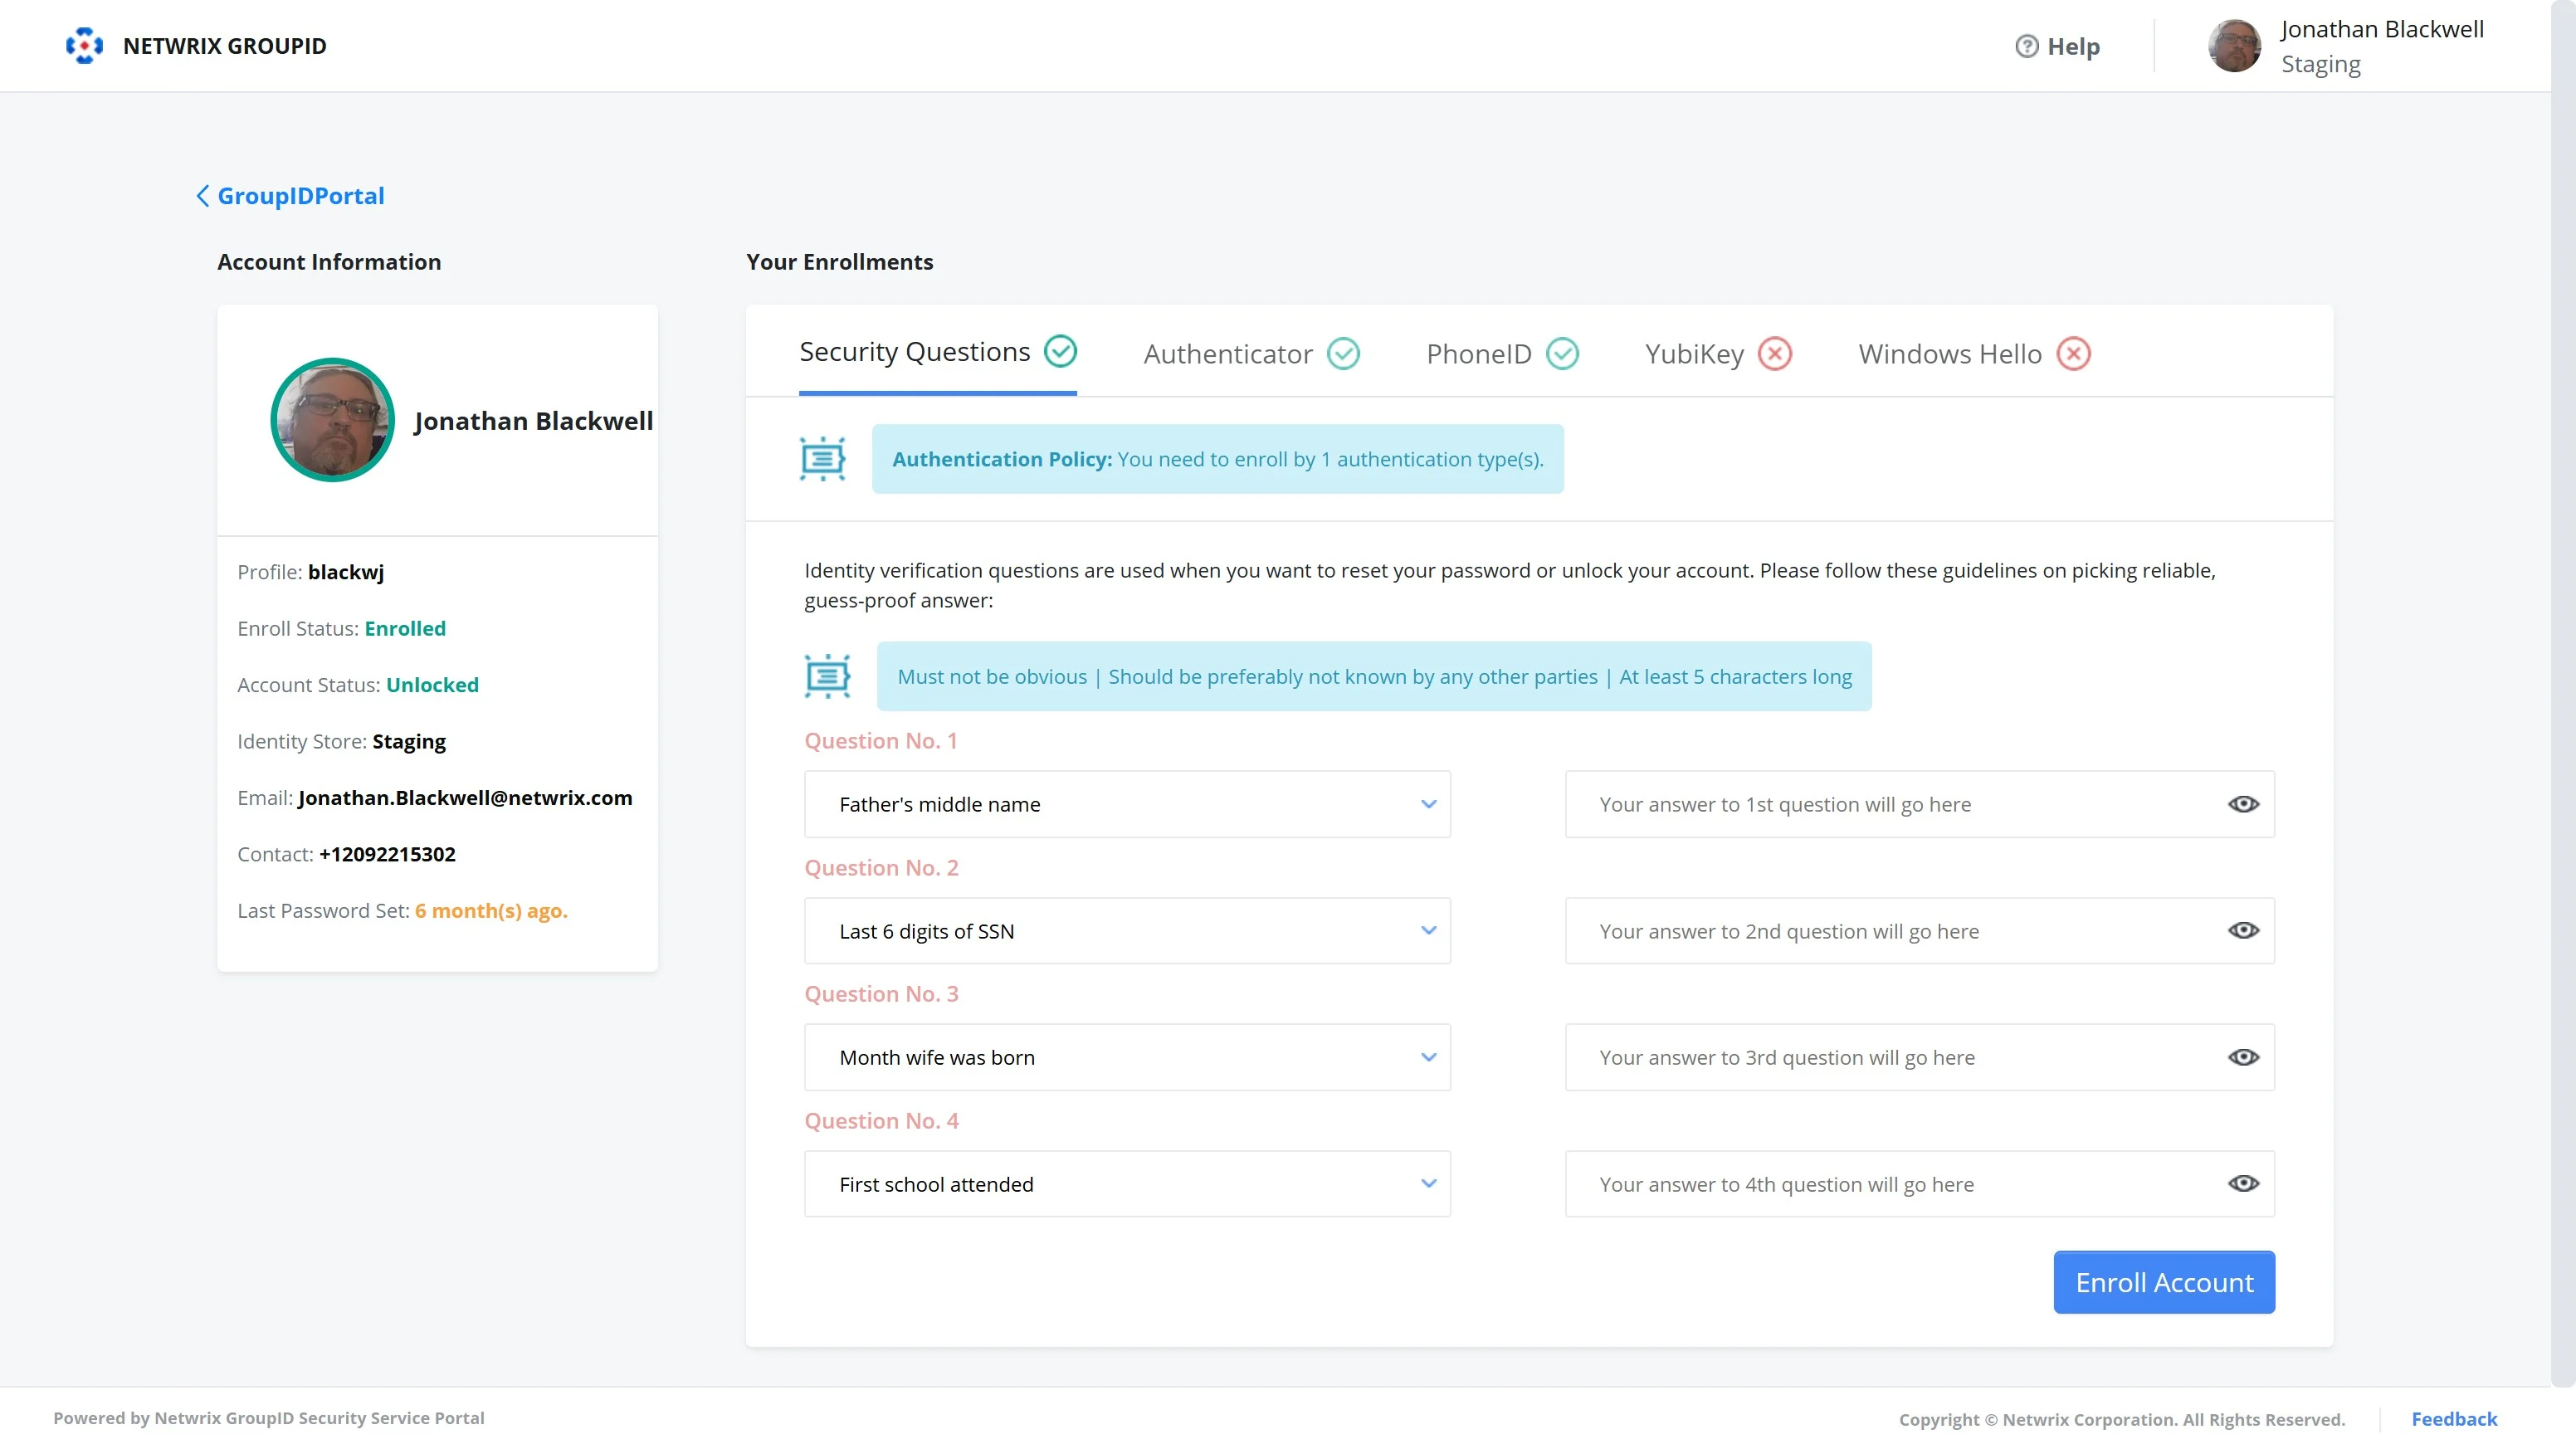Reveal the 4th question answer
This screenshot has height=1449, width=2576.
pos(2243,1183)
